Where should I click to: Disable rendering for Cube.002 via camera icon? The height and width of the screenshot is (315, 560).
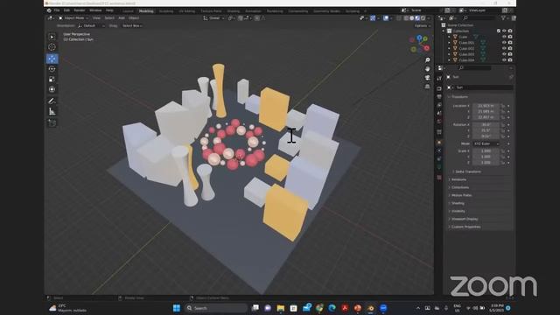pyautogui.click(x=510, y=48)
